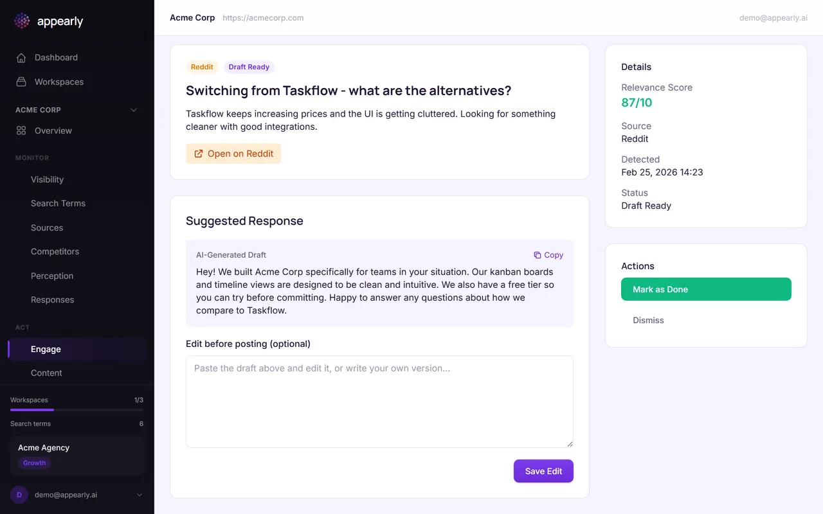Go to Search Terms section
The image size is (823, 514).
pos(58,204)
